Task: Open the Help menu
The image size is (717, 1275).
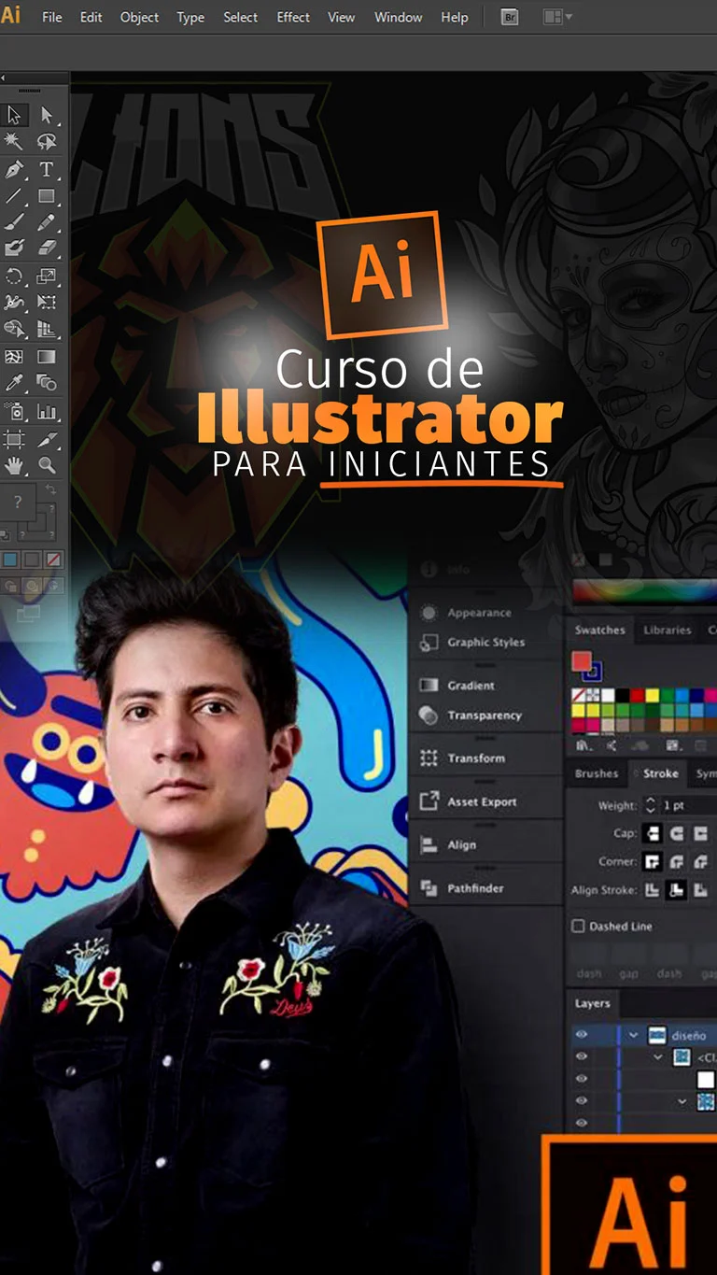Action: 455,18
